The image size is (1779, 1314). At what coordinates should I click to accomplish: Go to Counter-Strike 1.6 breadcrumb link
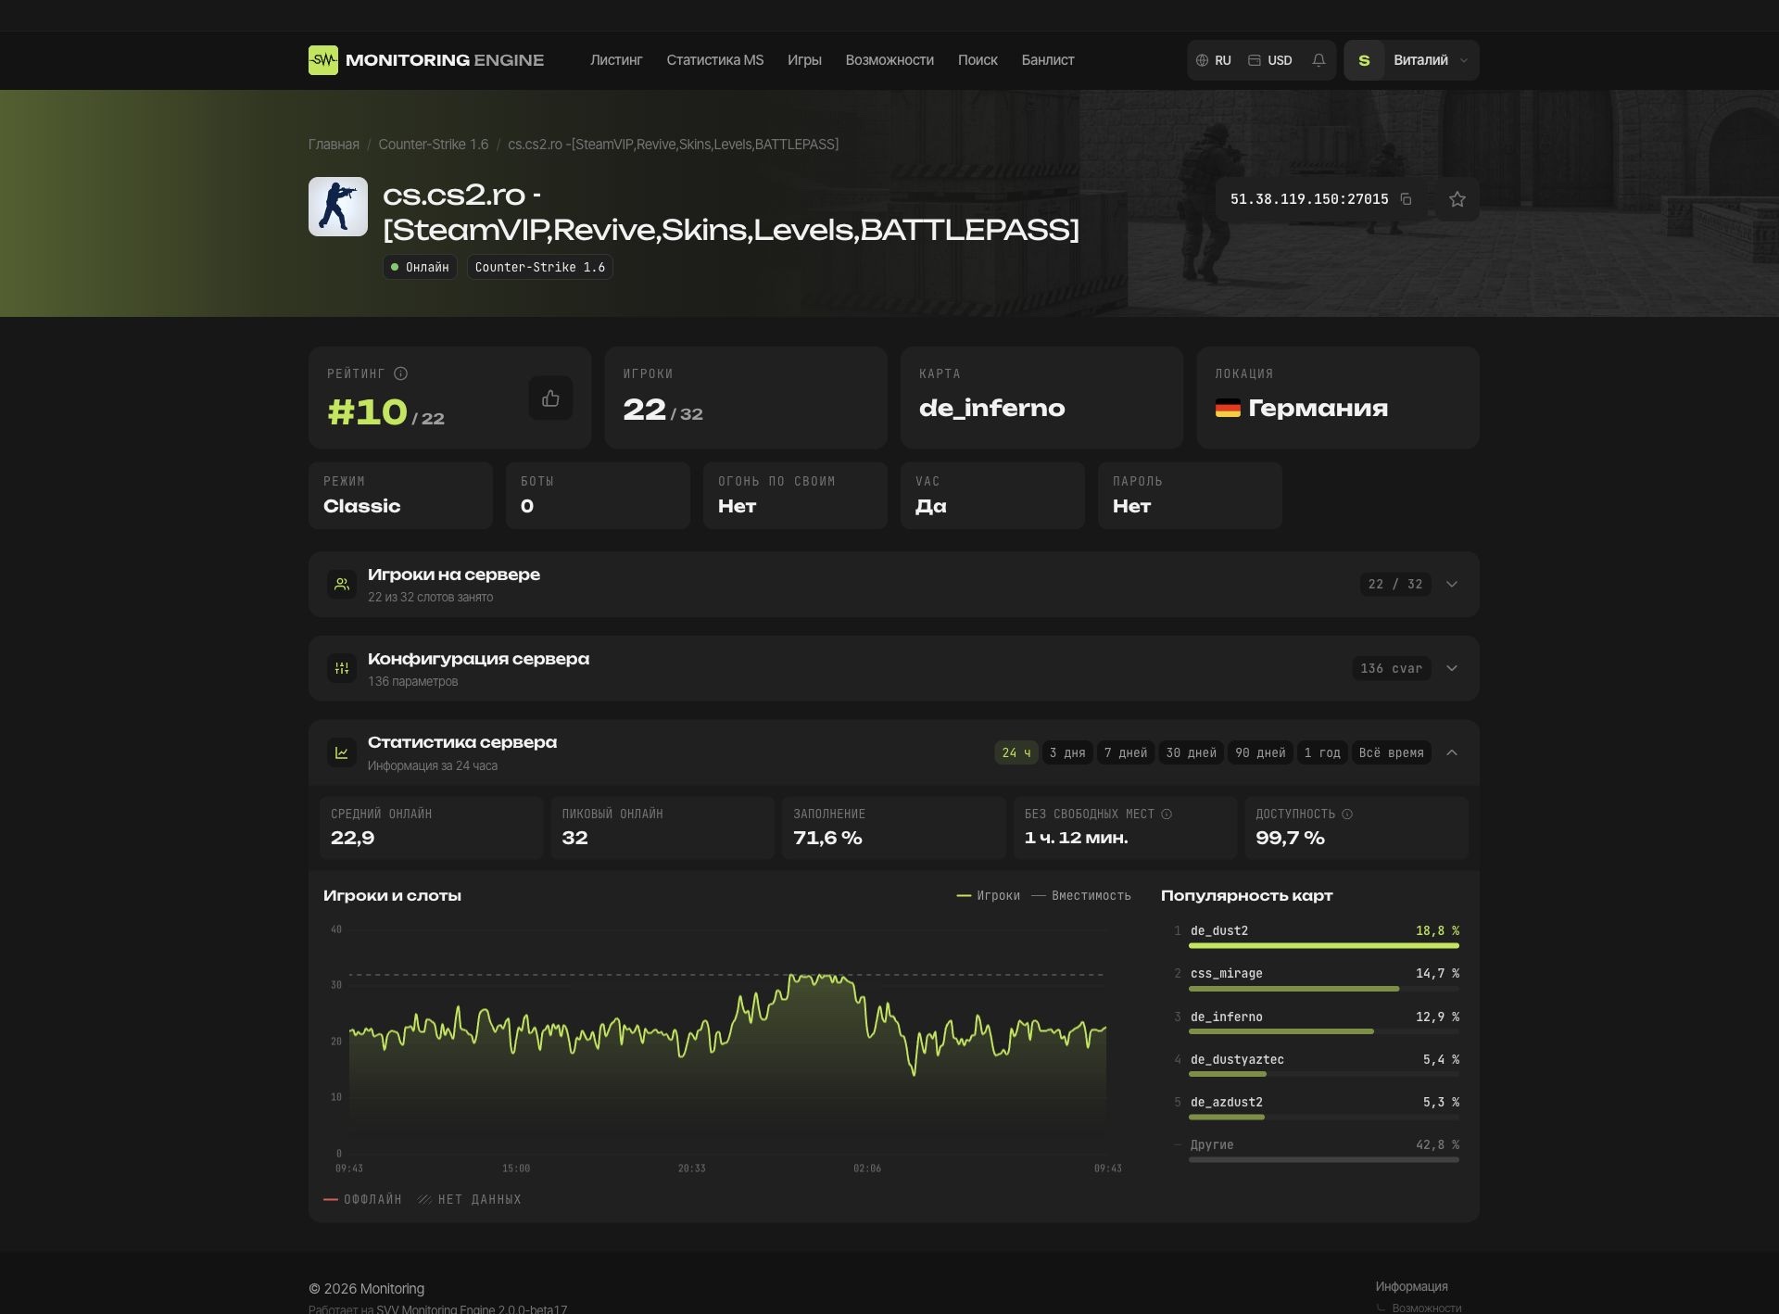tap(433, 145)
